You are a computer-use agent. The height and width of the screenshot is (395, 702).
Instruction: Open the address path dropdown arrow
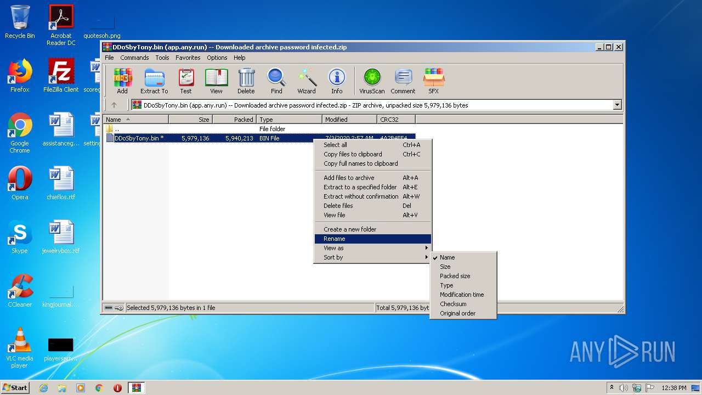(x=617, y=105)
